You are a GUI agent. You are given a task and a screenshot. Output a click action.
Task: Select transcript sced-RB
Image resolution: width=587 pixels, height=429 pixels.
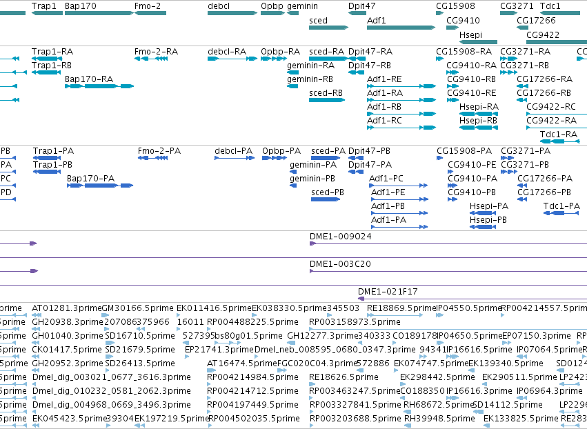(x=326, y=93)
